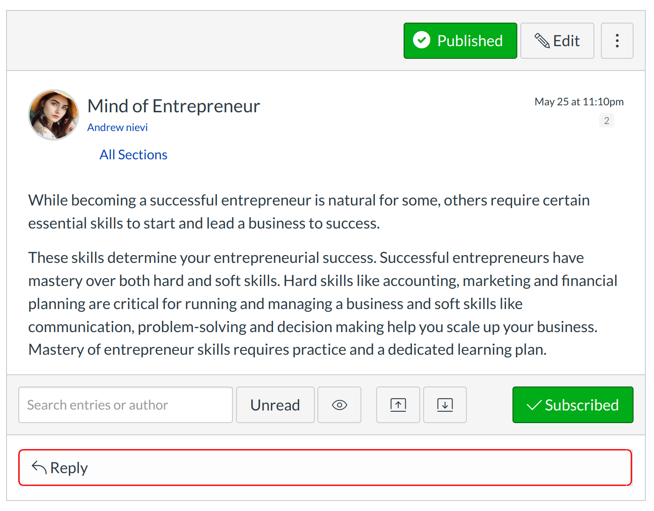Toggle the green Subscribed button
The width and height of the screenshot is (654, 511).
pyautogui.click(x=573, y=405)
